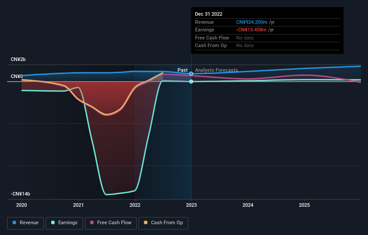Click the orange Cash From Op legend dot
Viewport: 368px width, 235px height.
(x=146, y=222)
